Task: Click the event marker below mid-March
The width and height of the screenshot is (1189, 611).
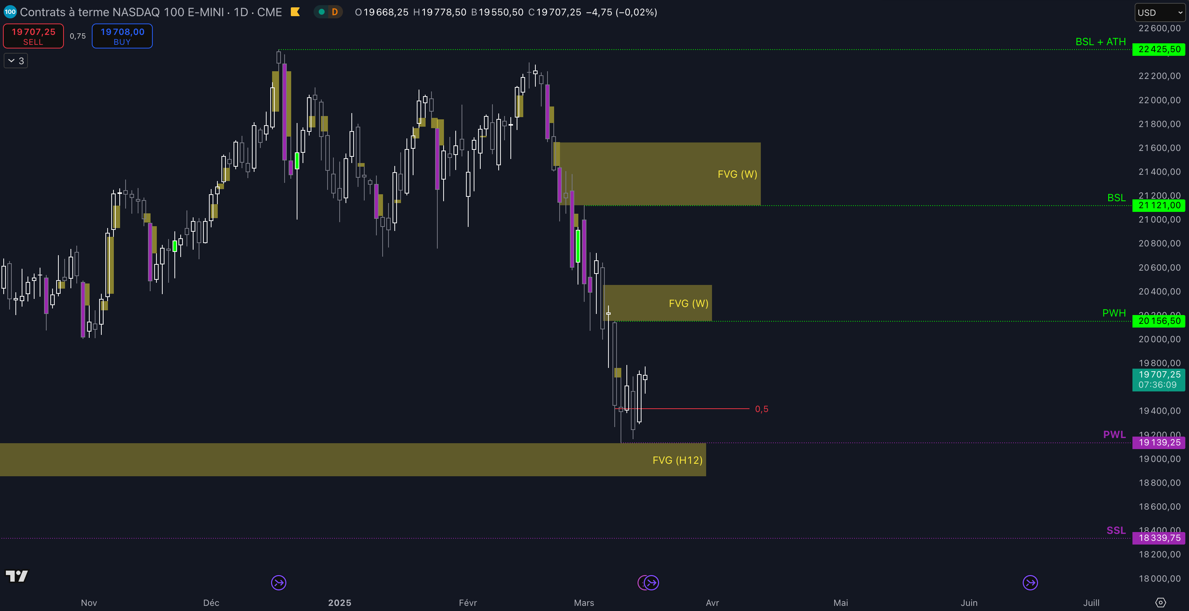Action: coord(651,582)
